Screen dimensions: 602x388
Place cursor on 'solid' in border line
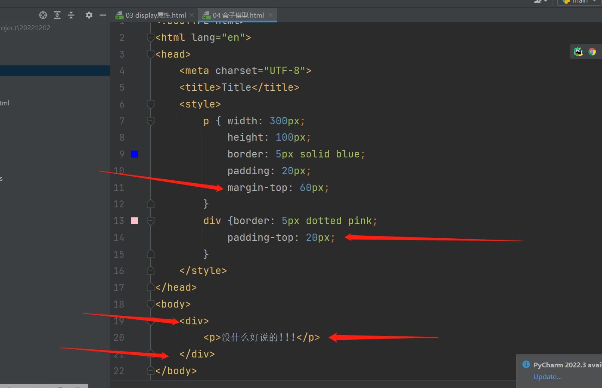point(315,154)
